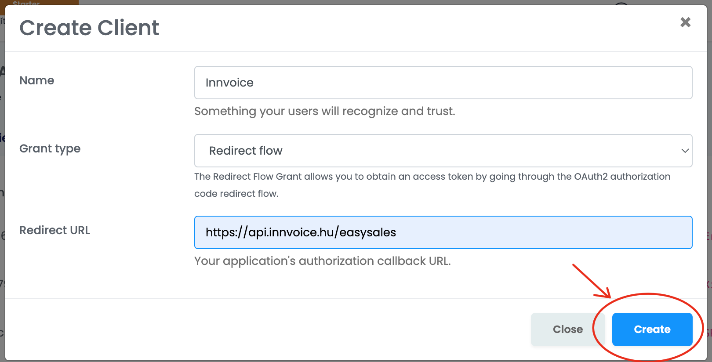The width and height of the screenshot is (712, 362).
Task: Click the Create Client dialog title
Action: tap(89, 28)
